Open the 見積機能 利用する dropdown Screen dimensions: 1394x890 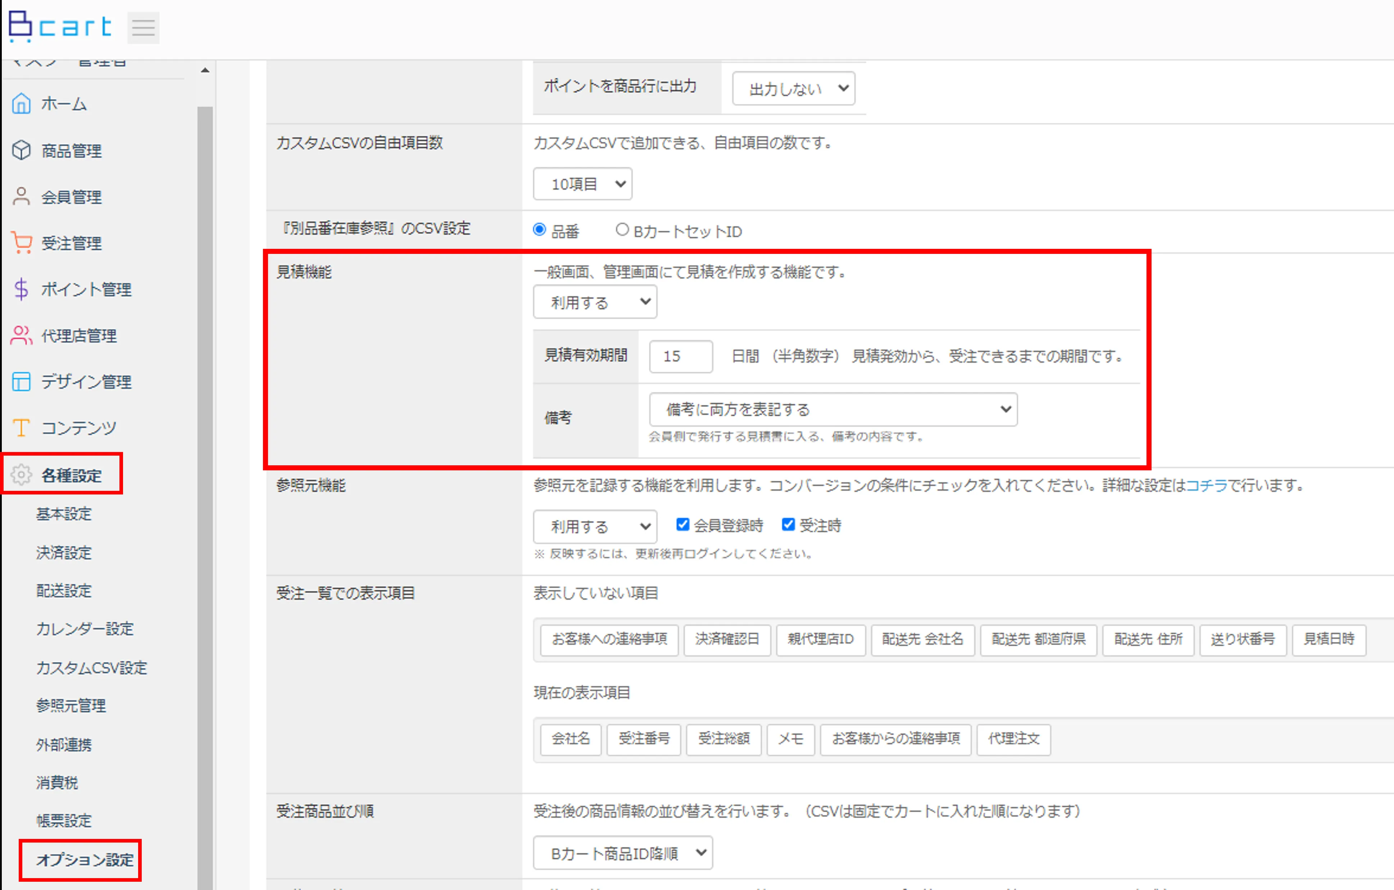pos(595,301)
